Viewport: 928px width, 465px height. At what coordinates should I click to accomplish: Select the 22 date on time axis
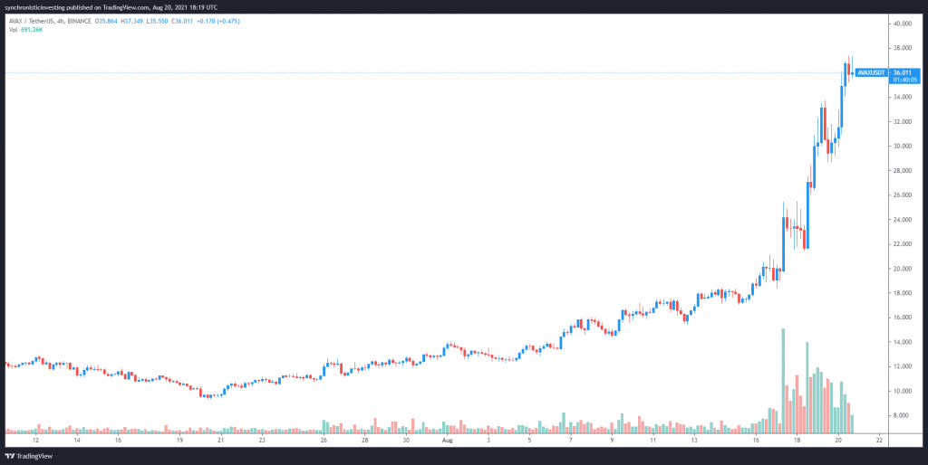point(878,441)
